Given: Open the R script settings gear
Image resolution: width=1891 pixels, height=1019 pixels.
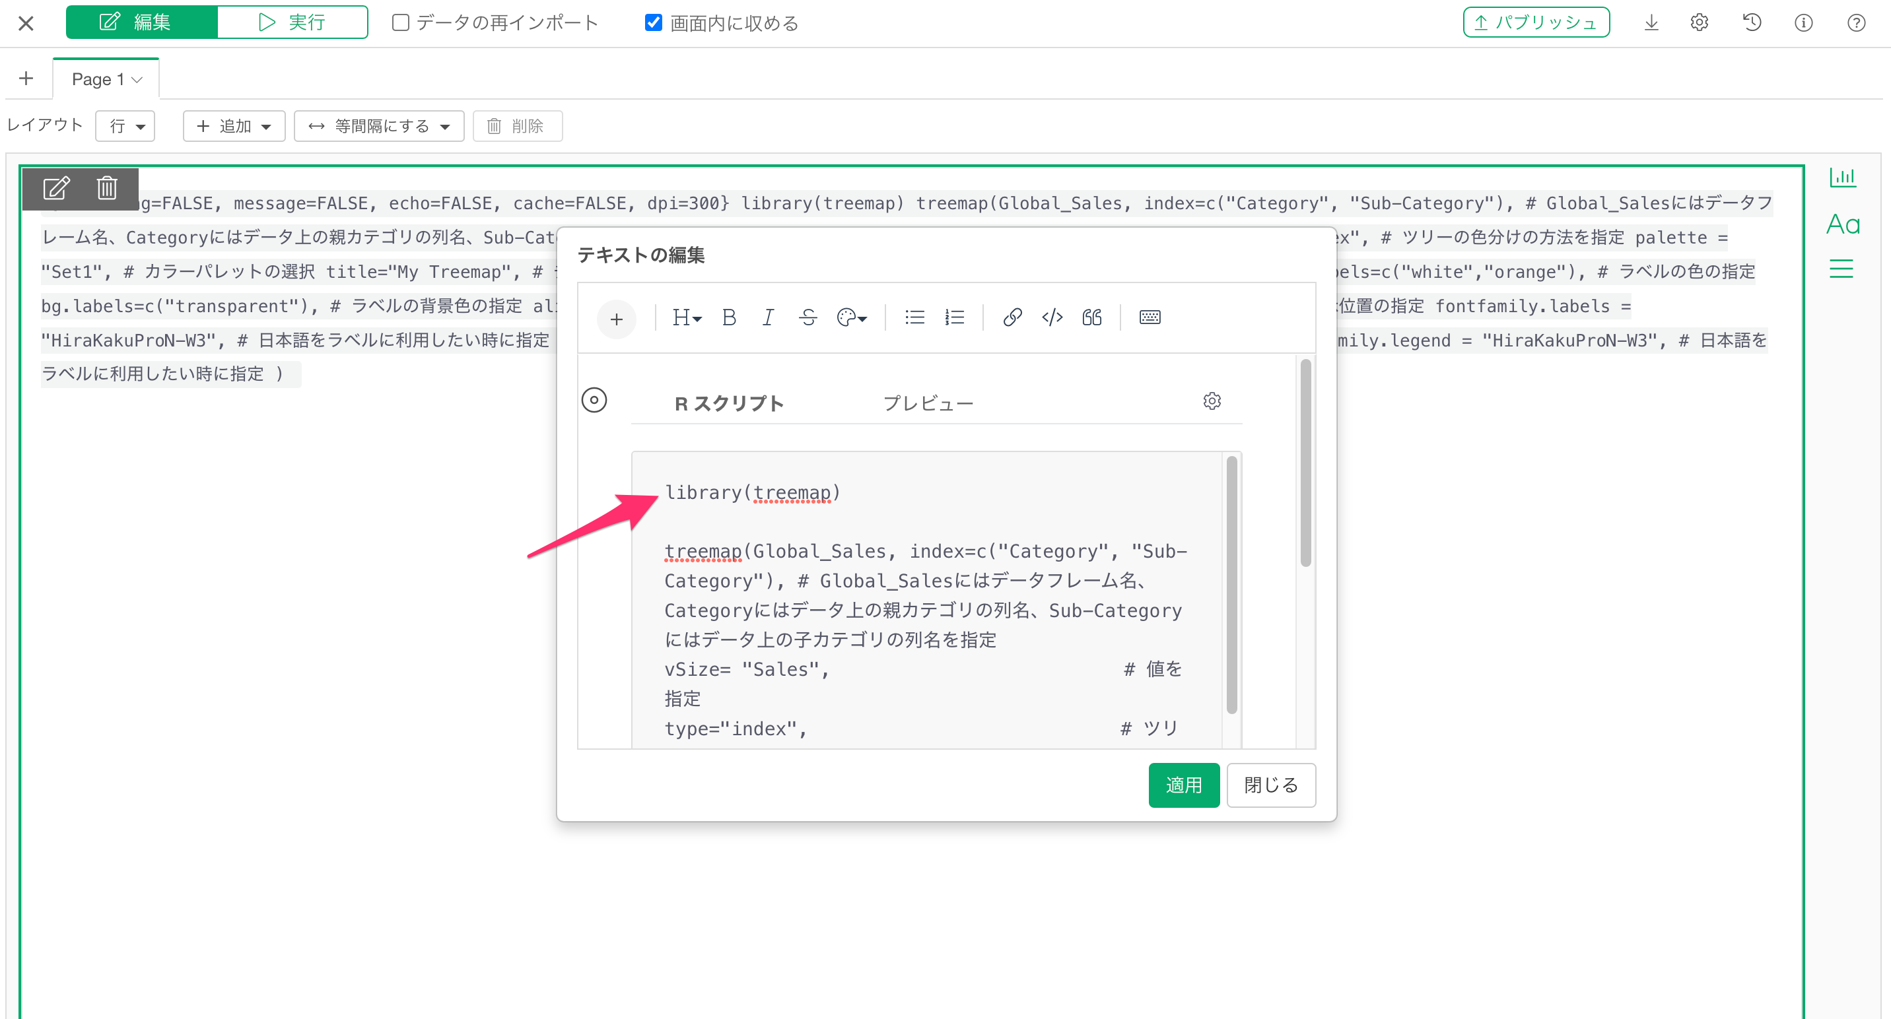Looking at the screenshot, I should coord(1212,401).
